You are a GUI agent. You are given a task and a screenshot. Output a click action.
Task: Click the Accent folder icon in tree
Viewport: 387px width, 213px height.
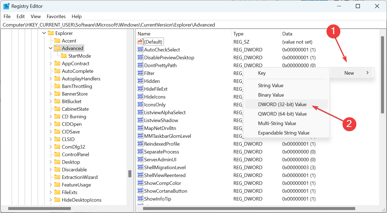(x=57, y=41)
